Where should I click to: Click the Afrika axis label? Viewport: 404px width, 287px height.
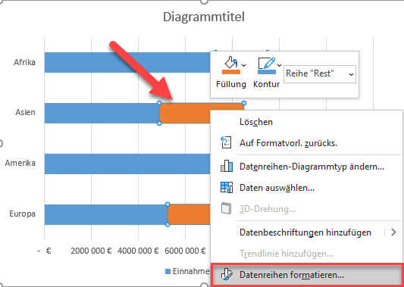click(24, 63)
